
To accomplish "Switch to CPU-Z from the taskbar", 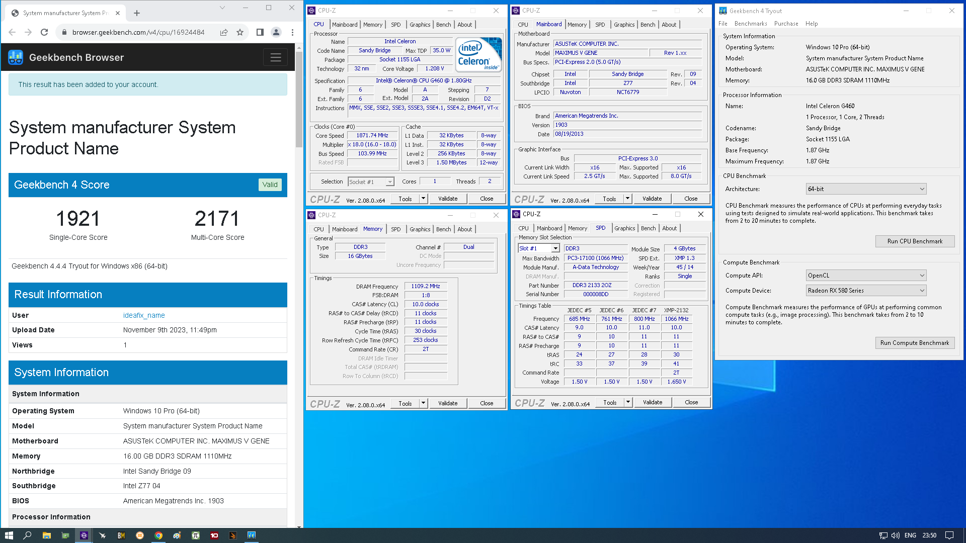I will (84, 535).
